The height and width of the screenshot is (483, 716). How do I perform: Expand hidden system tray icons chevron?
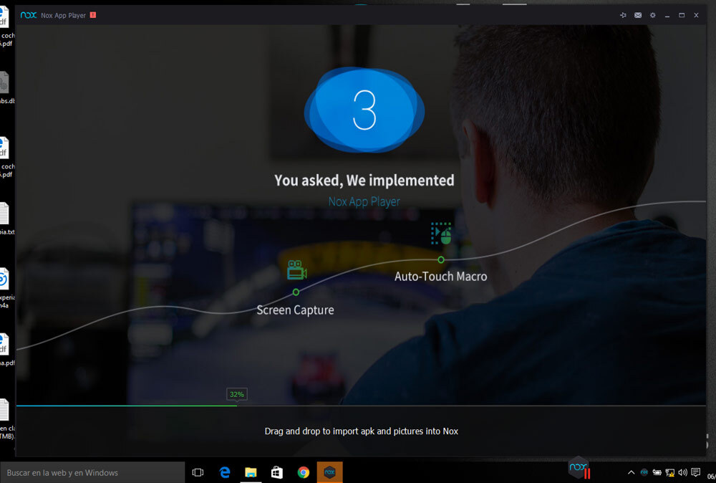631,473
